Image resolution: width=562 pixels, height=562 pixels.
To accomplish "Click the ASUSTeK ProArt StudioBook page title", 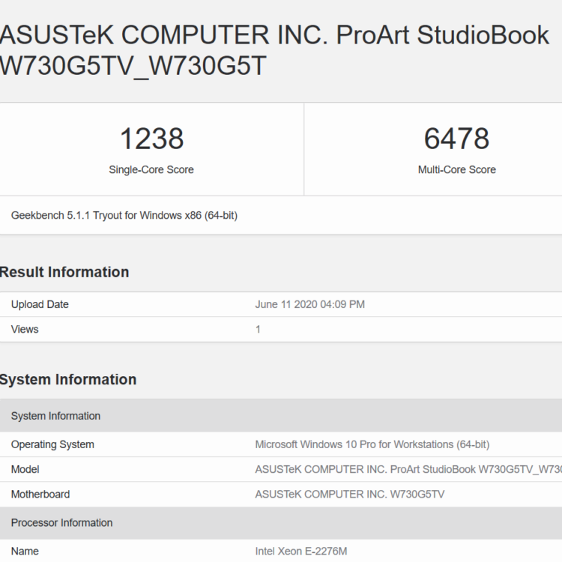I will tap(274, 50).
